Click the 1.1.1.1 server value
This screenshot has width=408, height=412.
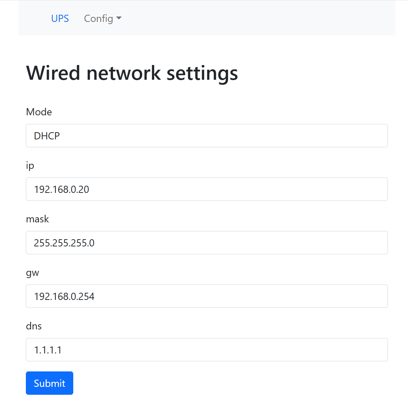48,350
